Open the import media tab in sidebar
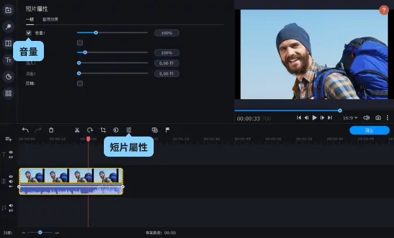Image resolution: width=394 pixels, height=238 pixels. (8, 10)
